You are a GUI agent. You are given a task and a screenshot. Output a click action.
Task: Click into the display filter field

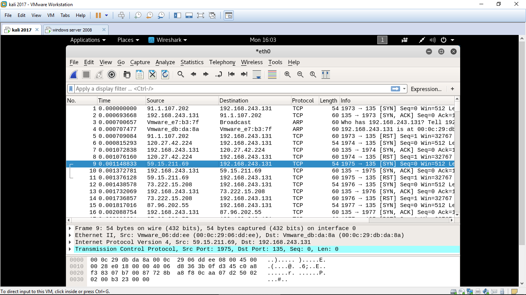pos(231,89)
